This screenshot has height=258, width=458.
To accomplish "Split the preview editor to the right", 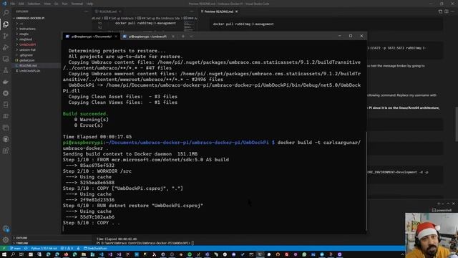I will pos(447,11).
